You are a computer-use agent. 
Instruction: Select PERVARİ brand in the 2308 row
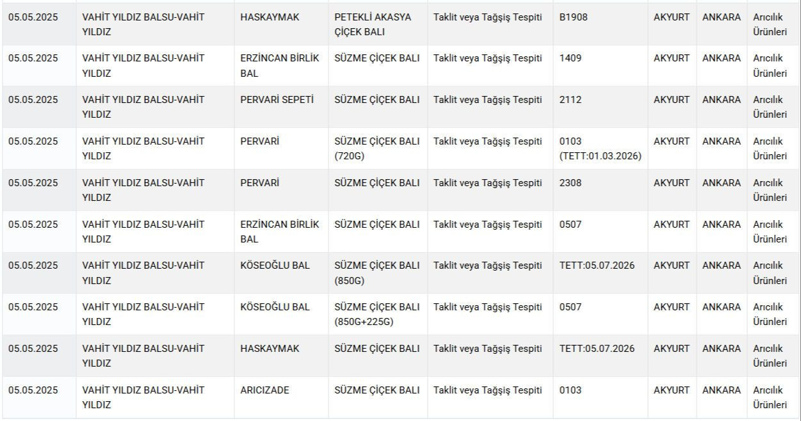pyautogui.click(x=259, y=183)
